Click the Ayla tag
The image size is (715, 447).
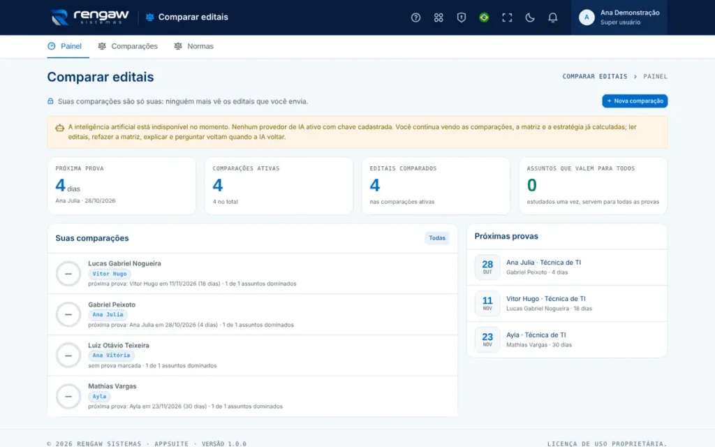click(x=99, y=397)
